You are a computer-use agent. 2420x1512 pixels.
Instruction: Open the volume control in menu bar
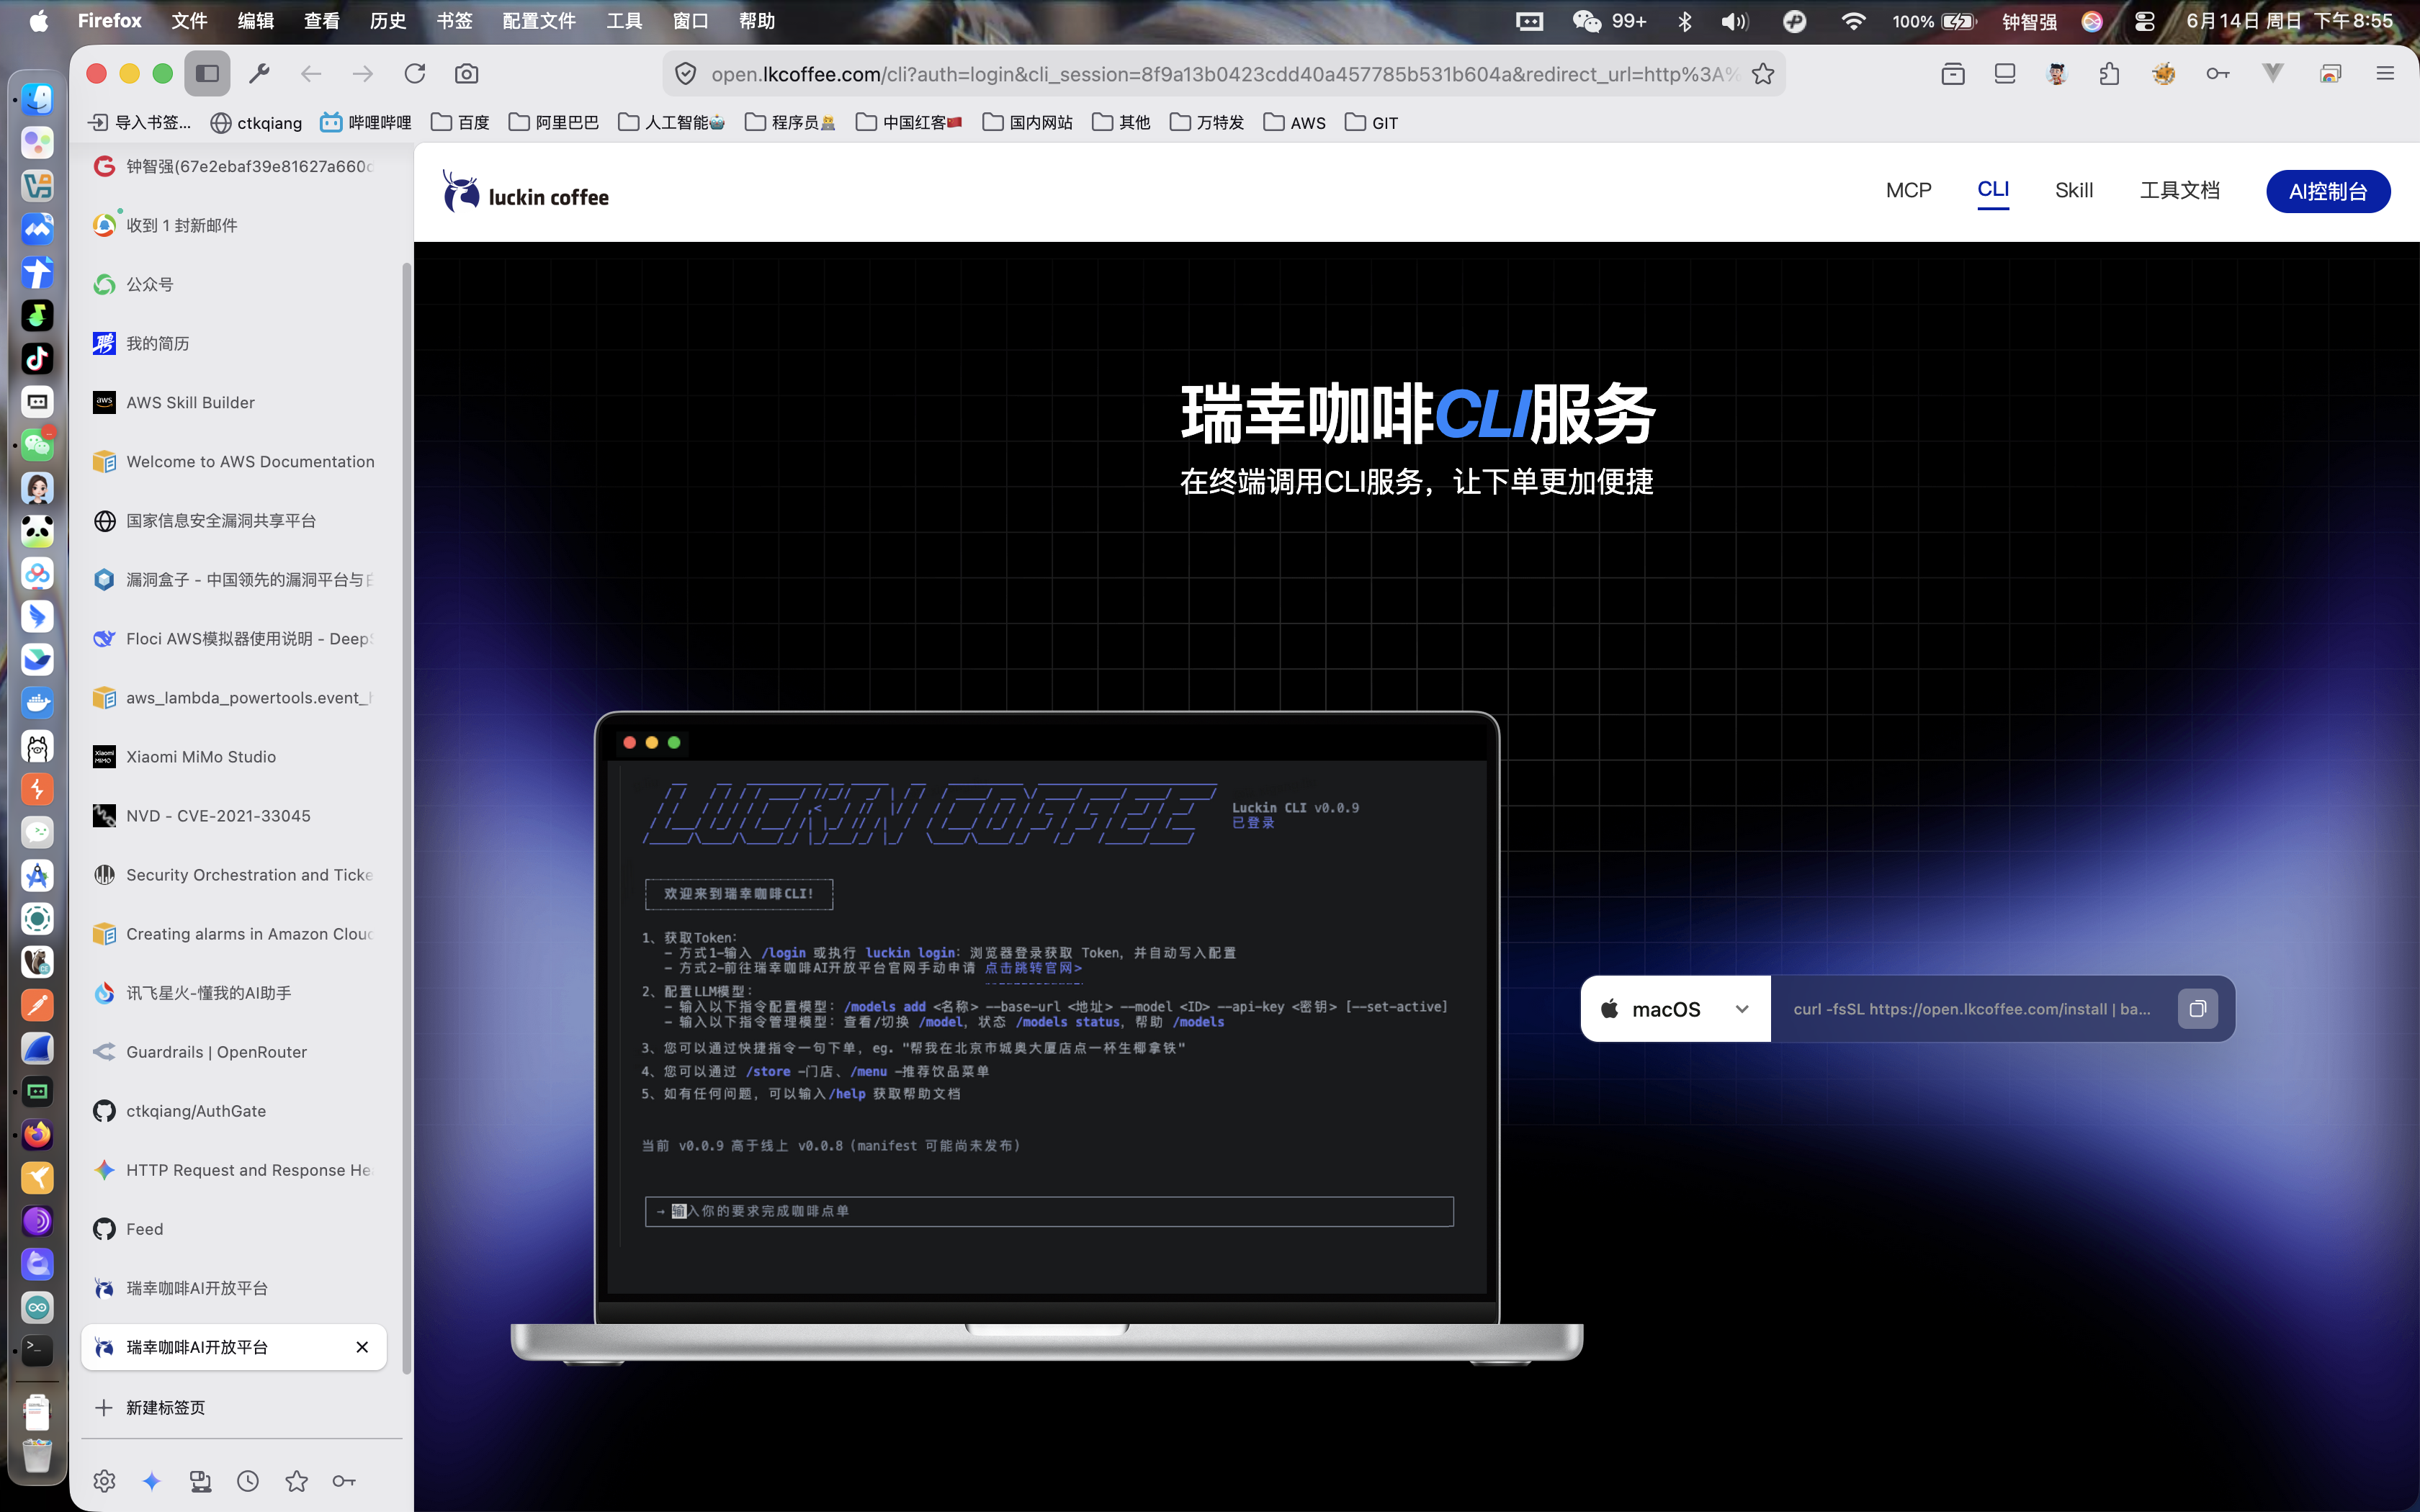[1735, 21]
